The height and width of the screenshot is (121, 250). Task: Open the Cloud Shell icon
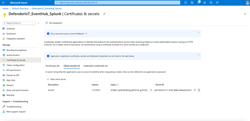click(x=186, y=3)
